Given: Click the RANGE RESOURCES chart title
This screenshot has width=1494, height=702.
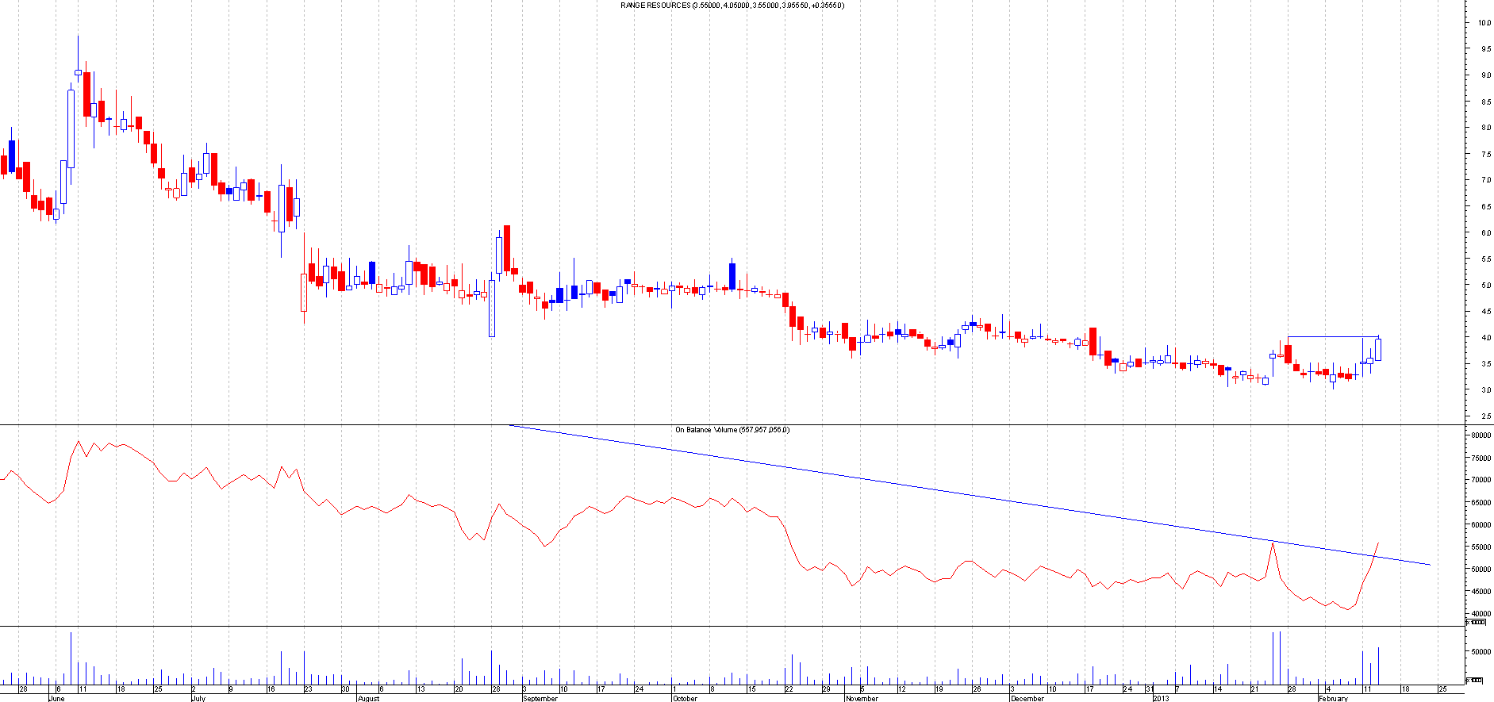Looking at the screenshot, I should click(732, 6).
